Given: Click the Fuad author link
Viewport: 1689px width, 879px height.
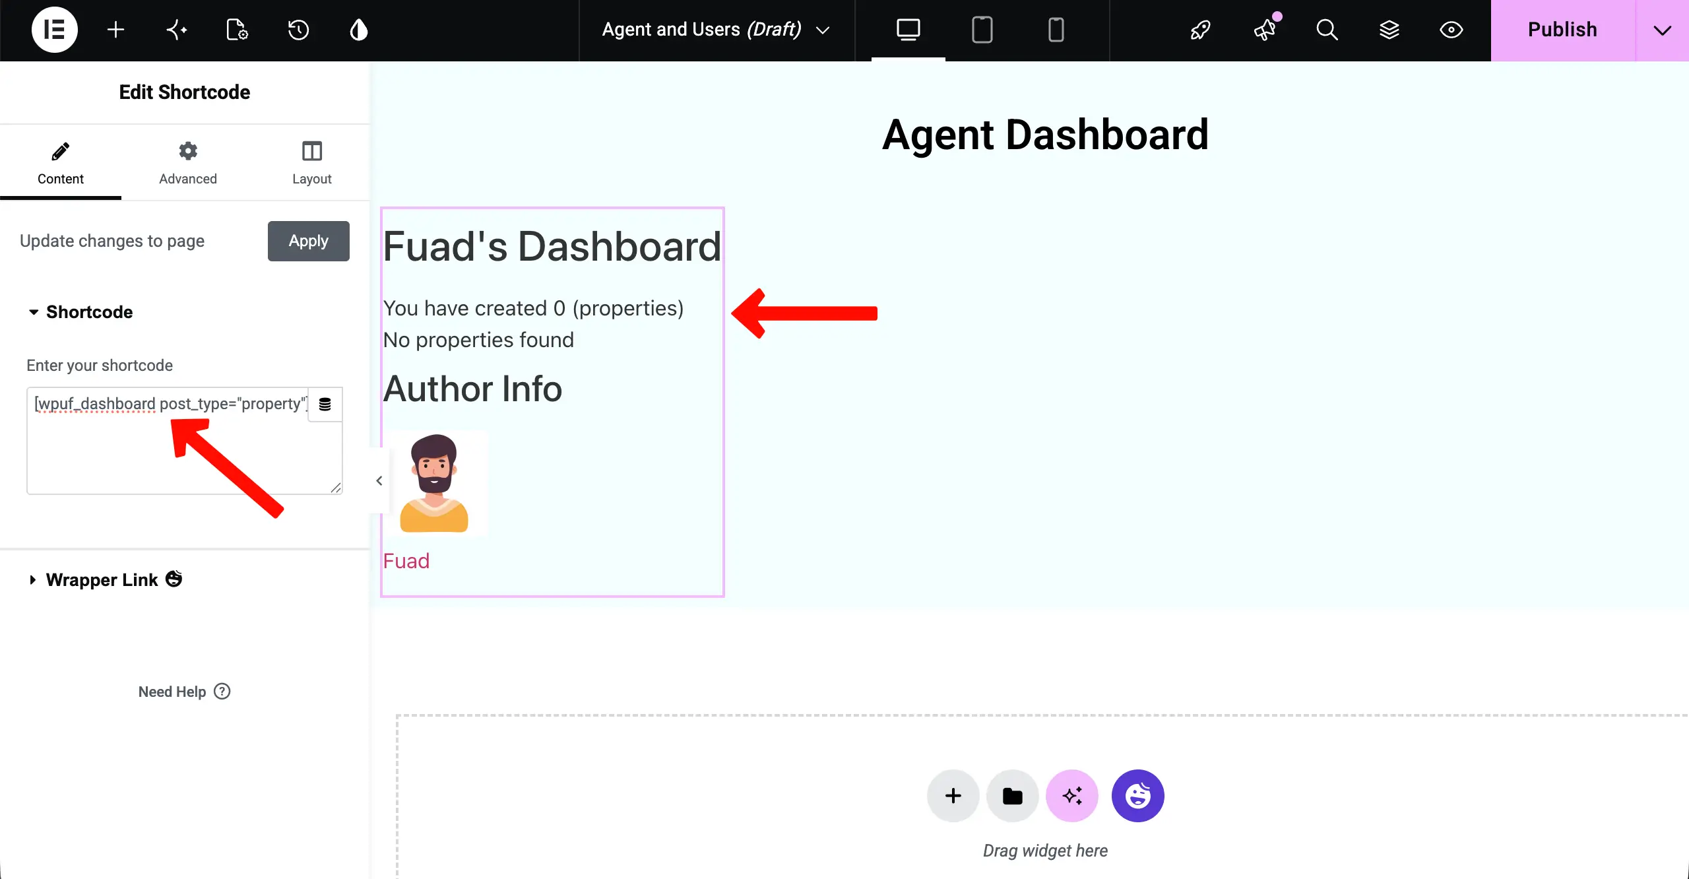Looking at the screenshot, I should point(406,561).
